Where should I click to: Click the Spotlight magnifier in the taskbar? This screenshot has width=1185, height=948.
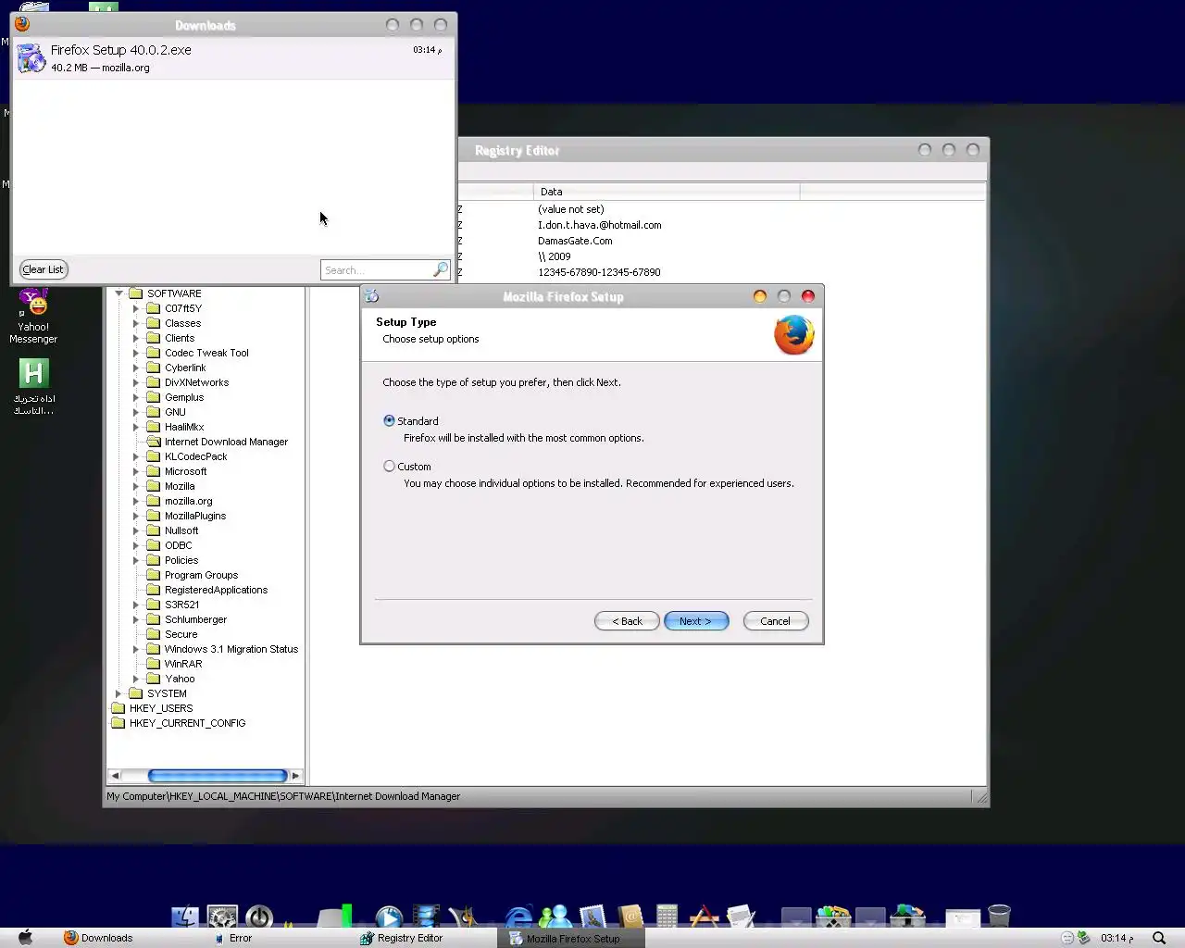click(1159, 938)
